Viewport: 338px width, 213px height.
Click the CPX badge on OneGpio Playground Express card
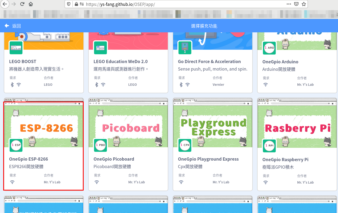point(185,145)
